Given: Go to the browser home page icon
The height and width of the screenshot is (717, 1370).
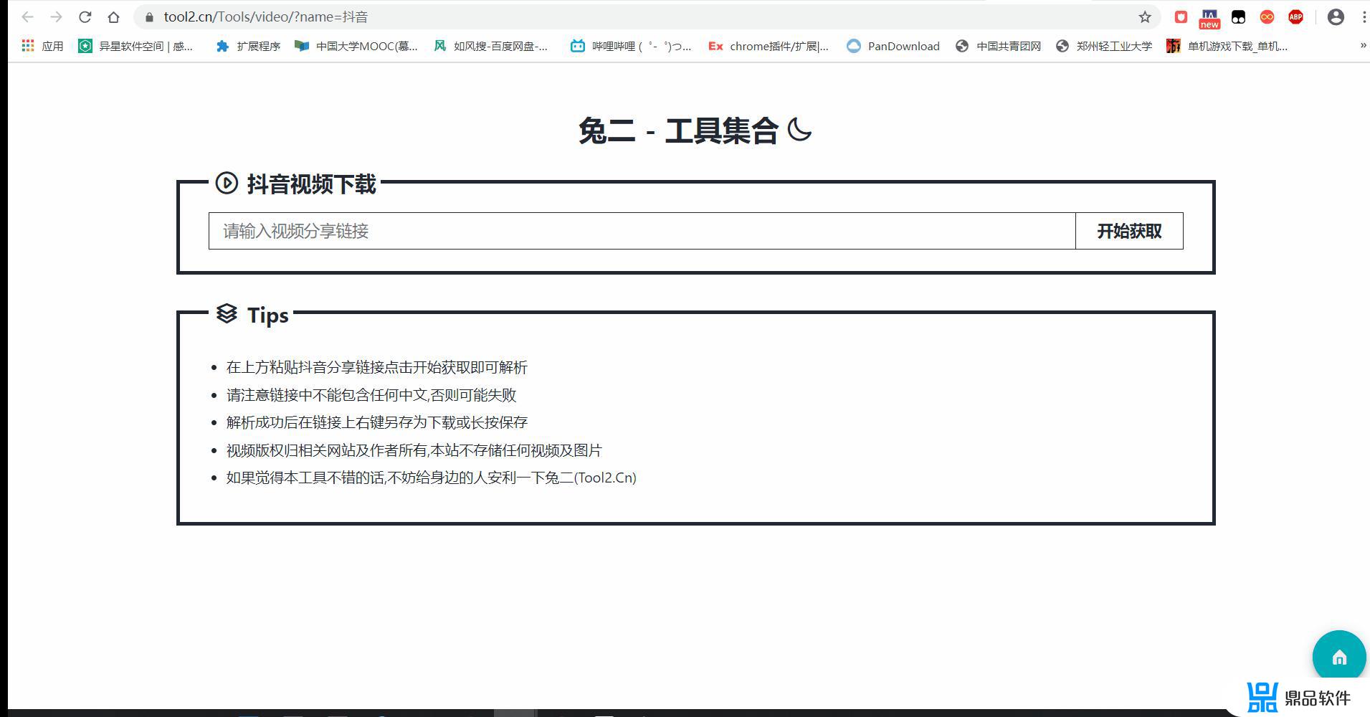Looking at the screenshot, I should pos(113,16).
